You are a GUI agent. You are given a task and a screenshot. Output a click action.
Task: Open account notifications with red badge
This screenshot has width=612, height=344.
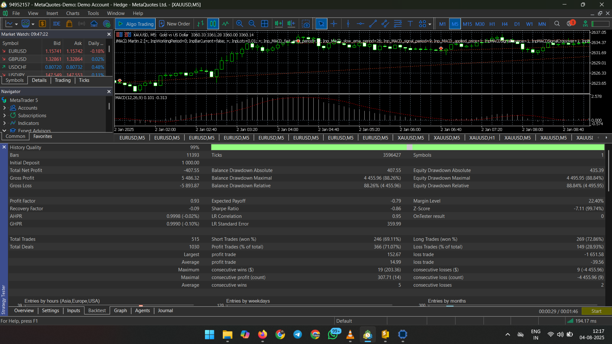[x=571, y=23]
